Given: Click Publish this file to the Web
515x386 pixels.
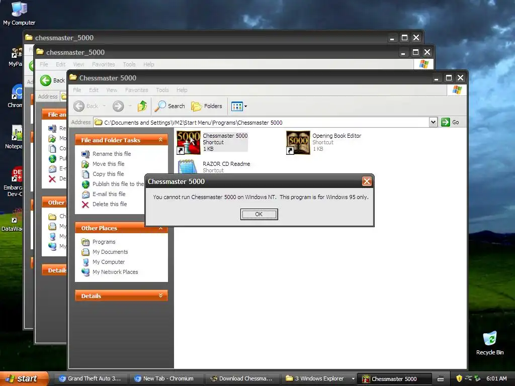Looking at the screenshot, I should [118, 184].
